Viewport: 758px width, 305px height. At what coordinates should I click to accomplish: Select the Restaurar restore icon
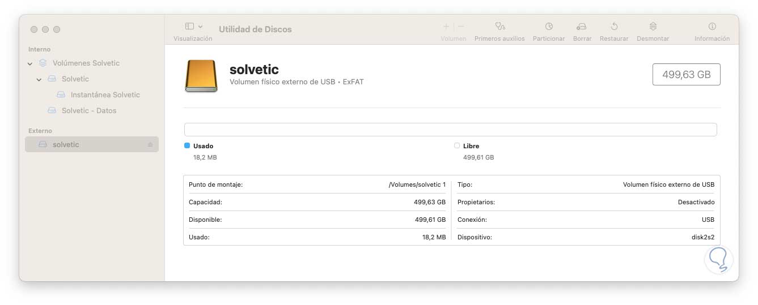[614, 27]
